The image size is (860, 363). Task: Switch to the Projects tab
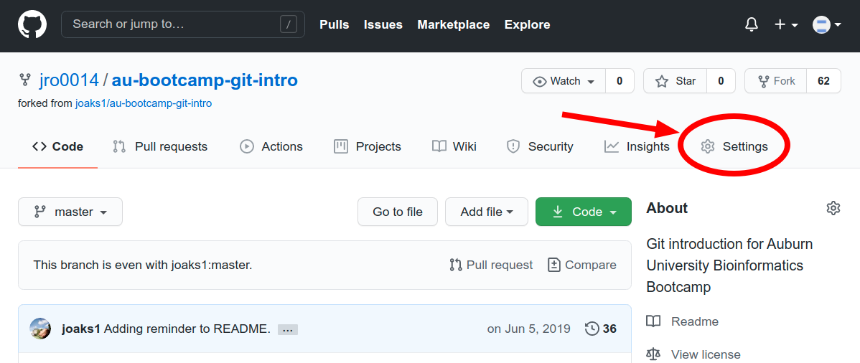(x=368, y=146)
